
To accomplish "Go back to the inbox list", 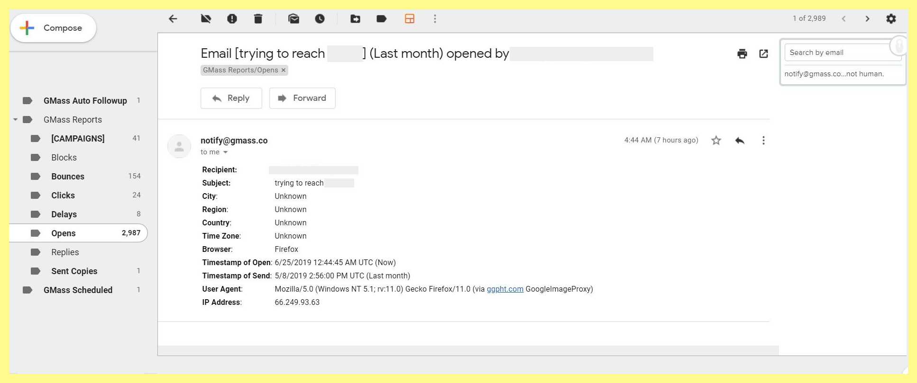I will tap(173, 19).
